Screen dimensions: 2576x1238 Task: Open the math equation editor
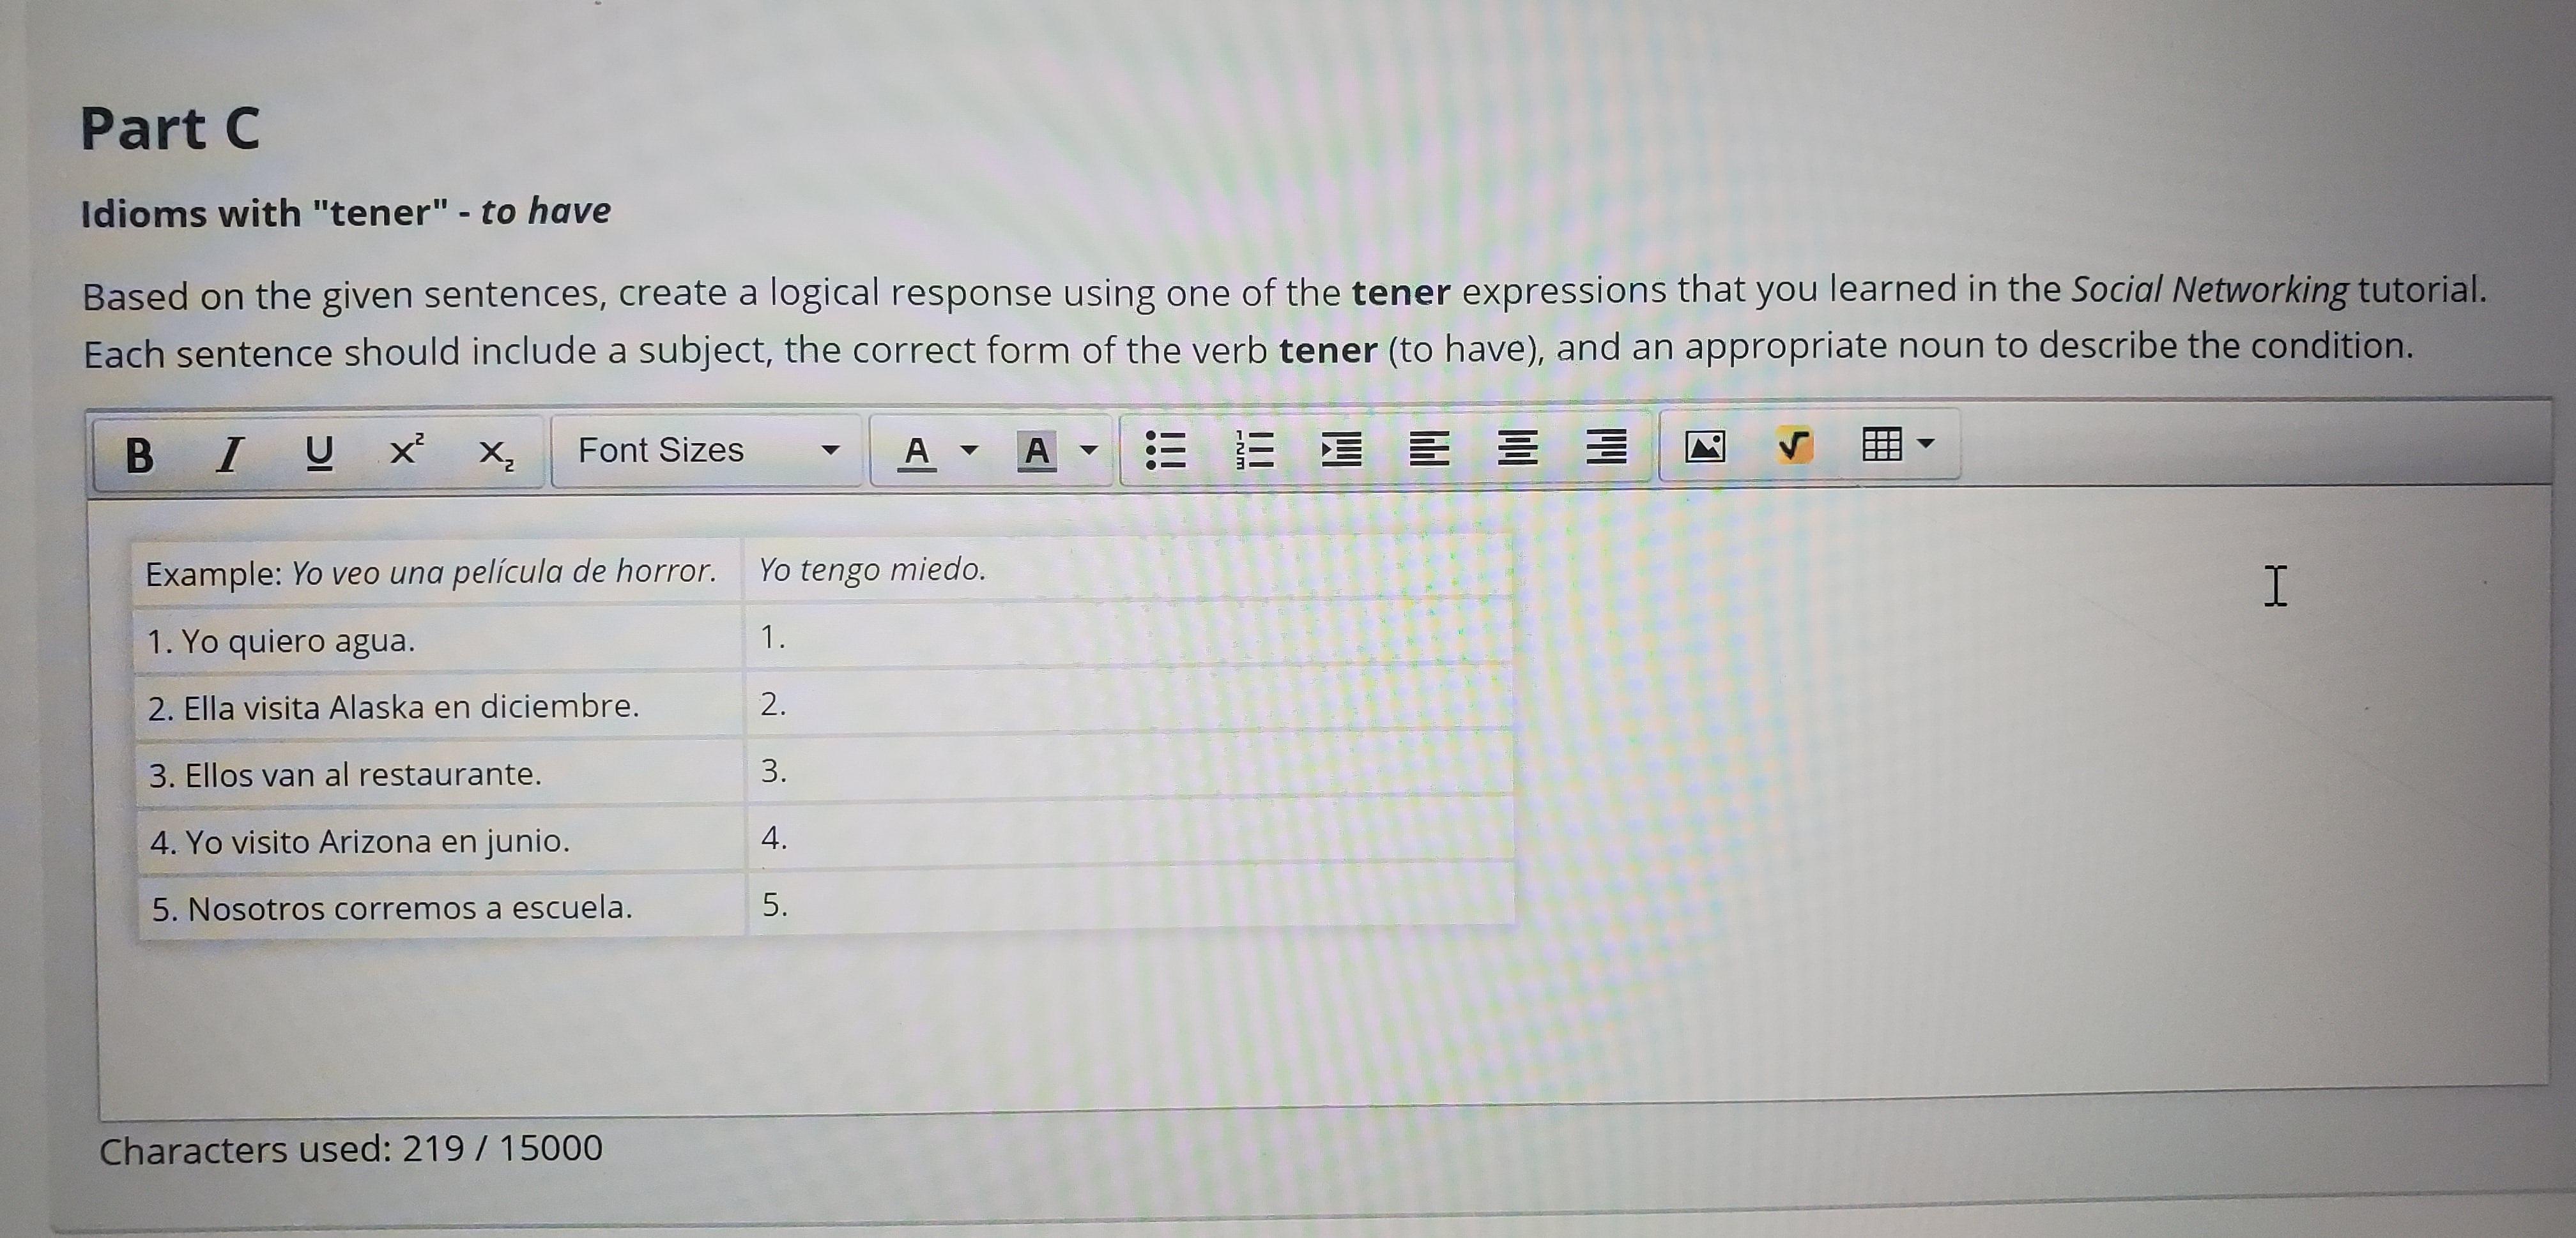tap(1794, 444)
